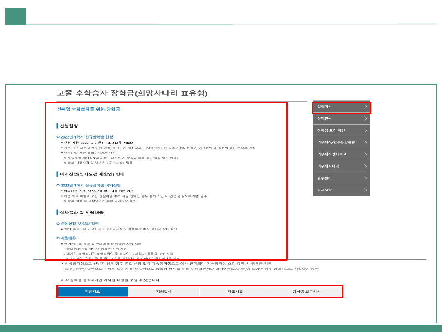Go to 환수관리 via its arrow
This screenshot has width=442, height=332.
[x=365, y=178]
